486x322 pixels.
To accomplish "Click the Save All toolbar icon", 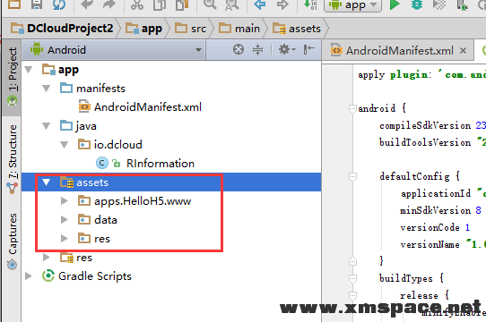I will coord(37,4).
